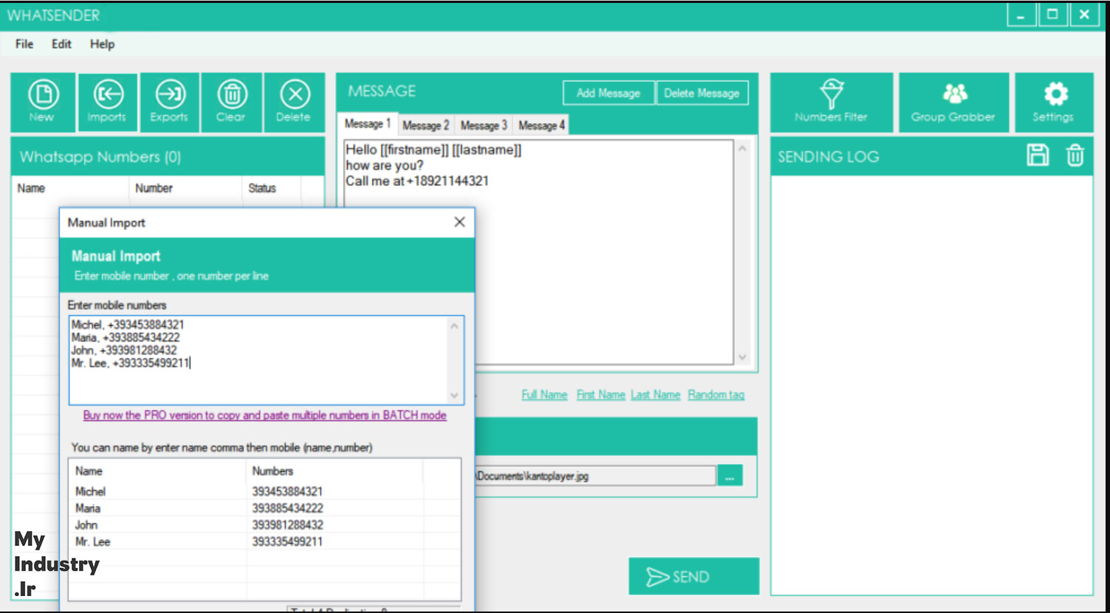Click number 393981288432 cell
Viewport: 1110px width, 613px height.
tap(287, 525)
